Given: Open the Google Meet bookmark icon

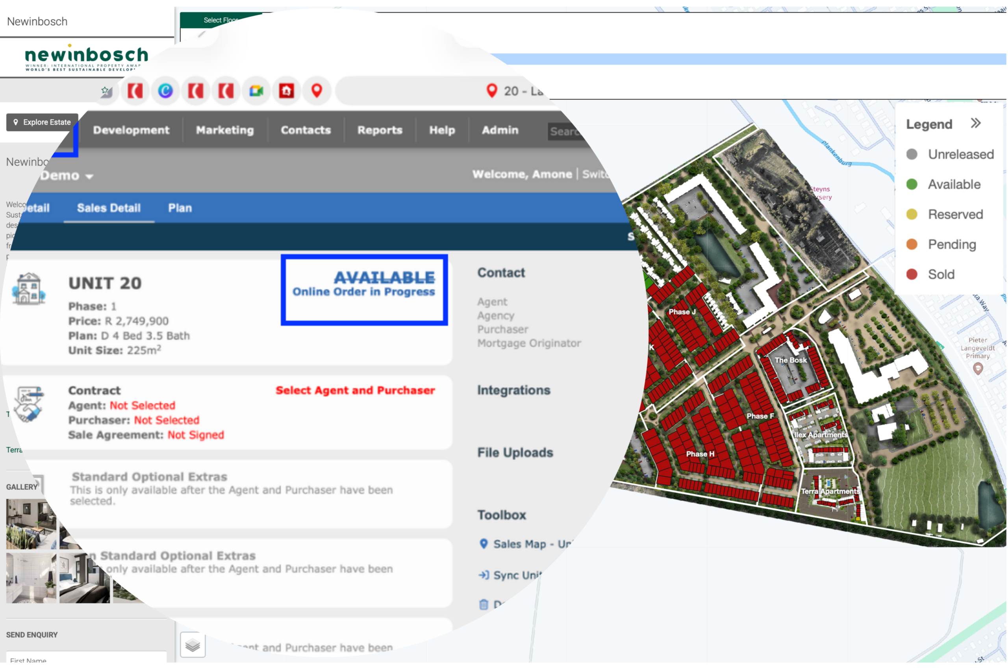Looking at the screenshot, I should tap(256, 91).
